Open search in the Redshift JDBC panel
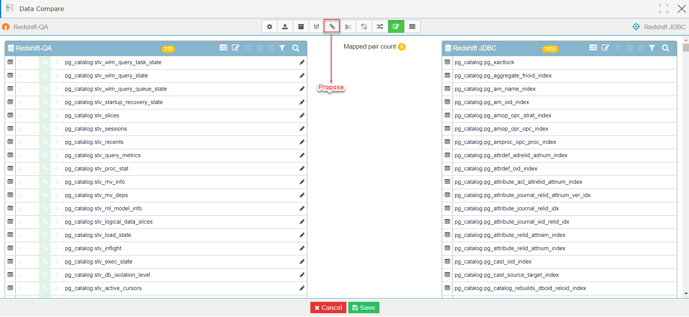The image size is (689, 317). click(665, 48)
